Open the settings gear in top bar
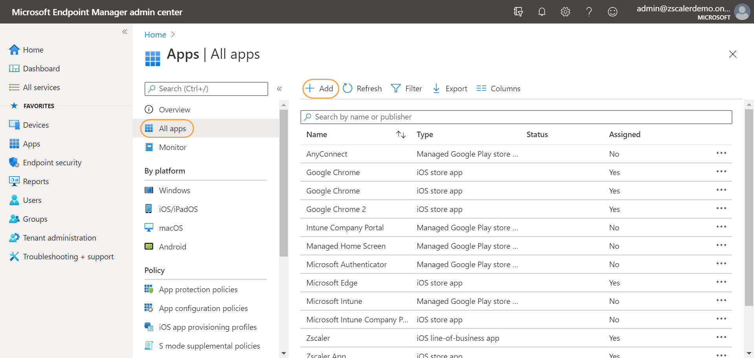 [x=565, y=12]
